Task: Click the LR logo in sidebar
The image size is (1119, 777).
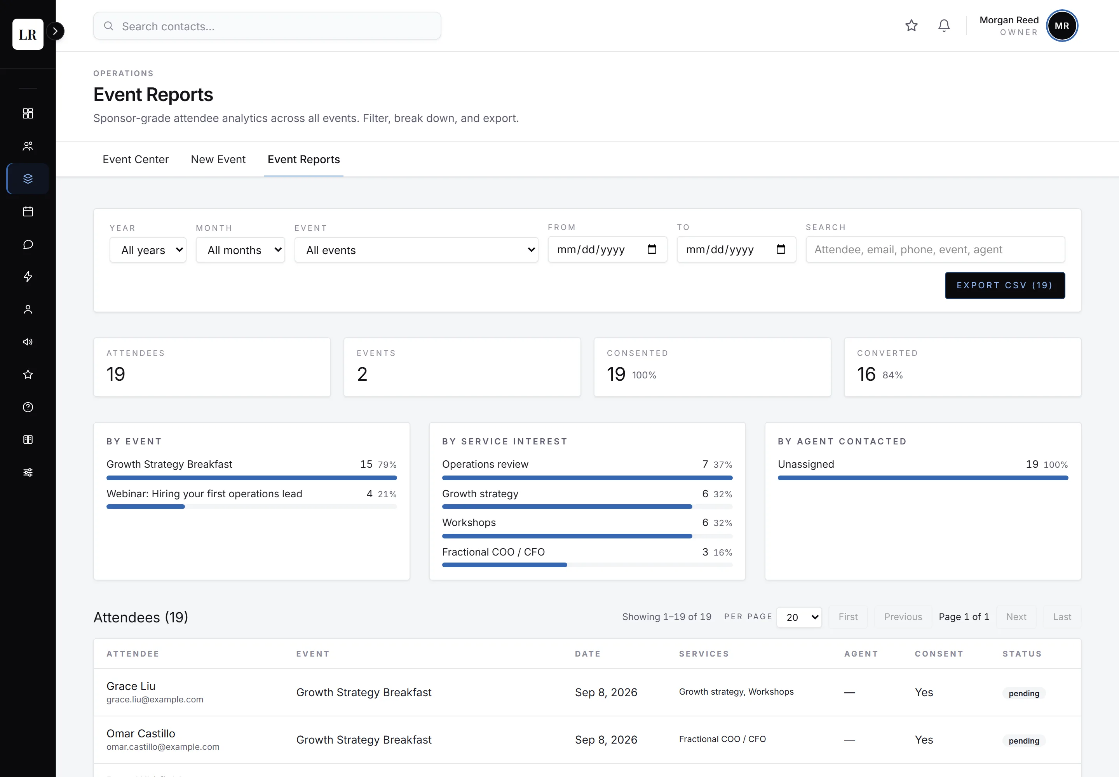Action: click(28, 34)
